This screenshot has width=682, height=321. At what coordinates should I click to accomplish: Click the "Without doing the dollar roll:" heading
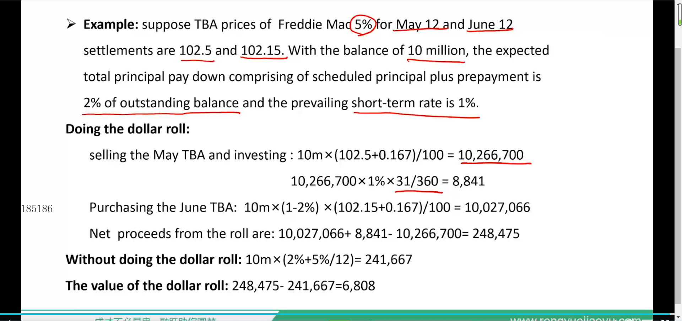point(153,260)
